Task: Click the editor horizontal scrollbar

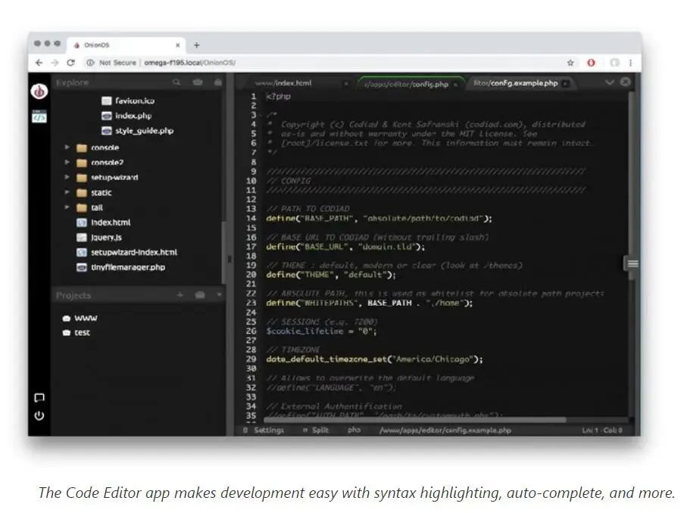Action: (x=415, y=420)
